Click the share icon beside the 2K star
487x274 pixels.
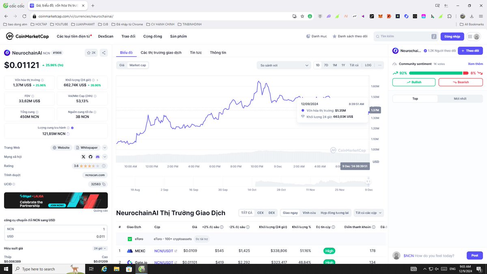click(x=103, y=53)
